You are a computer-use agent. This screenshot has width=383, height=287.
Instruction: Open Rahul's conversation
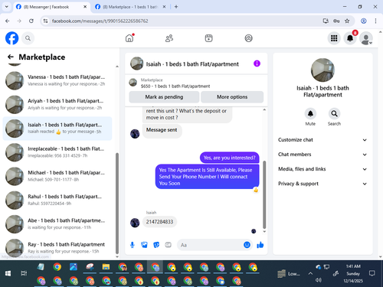click(x=57, y=201)
